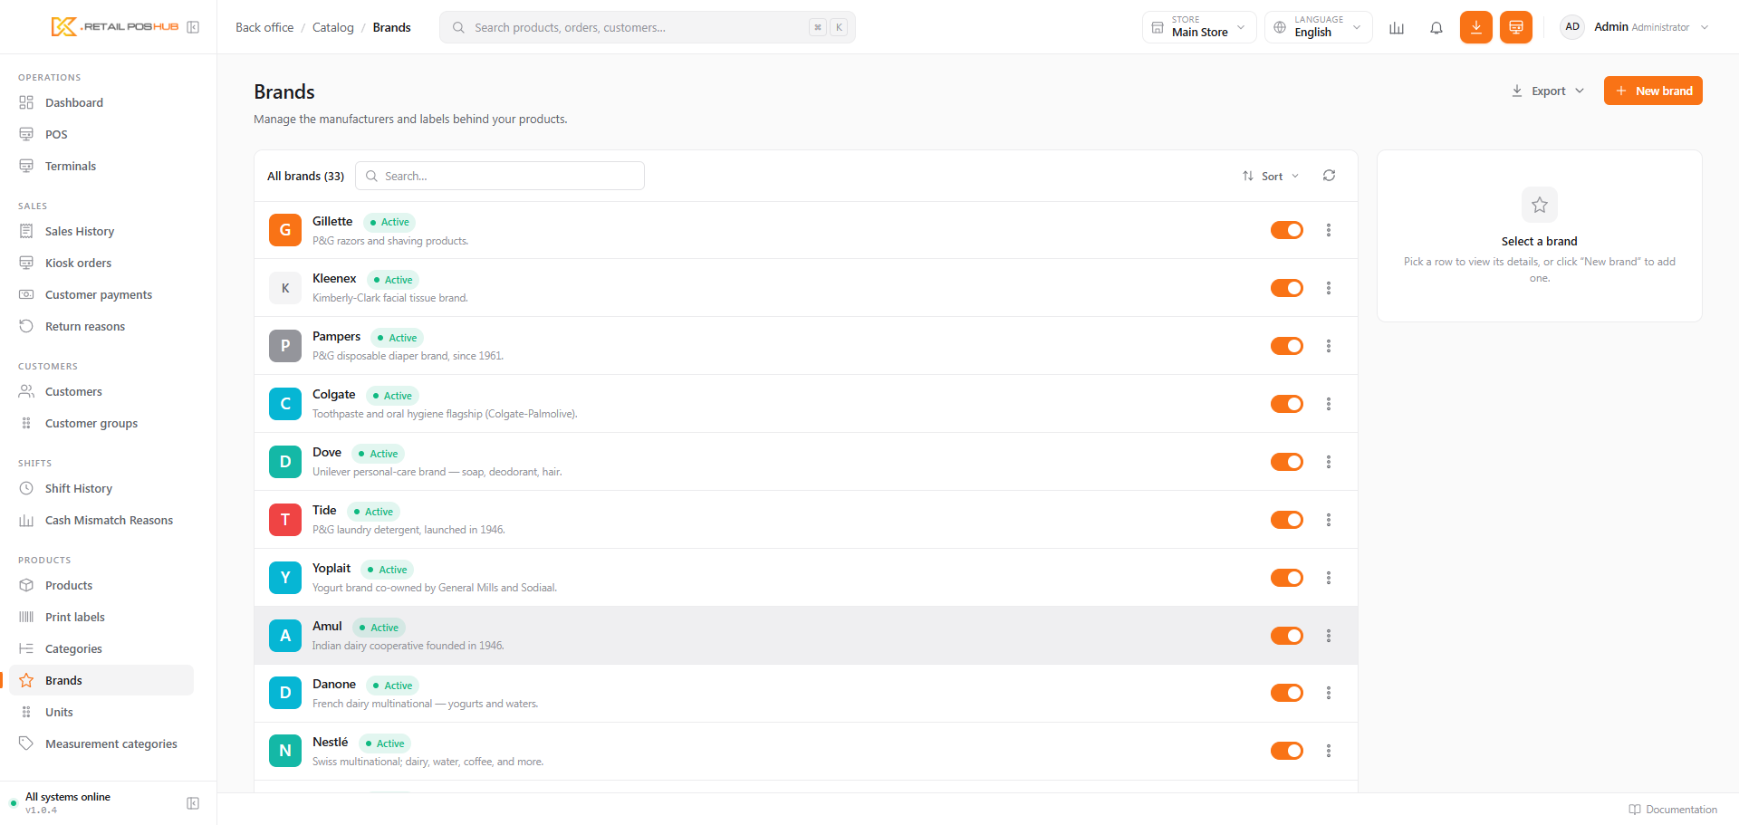The height and width of the screenshot is (825, 1739).
Task: Collapse the sidebar using the header panel icon
Action: coord(193,27)
